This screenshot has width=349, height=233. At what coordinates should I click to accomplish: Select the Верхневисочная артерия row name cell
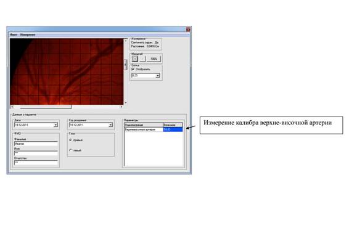[x=144, y=129]
